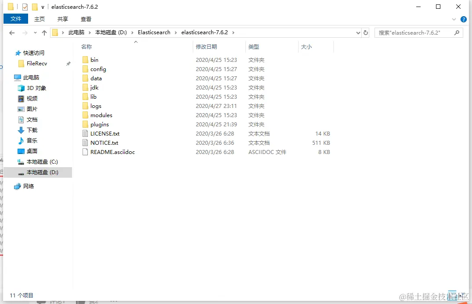The height and width of the screenshot is (304, 472).
Task: Click the 2020/4/25 21:39 date cell
Action: pyautogui.click(x=216, y=125)
